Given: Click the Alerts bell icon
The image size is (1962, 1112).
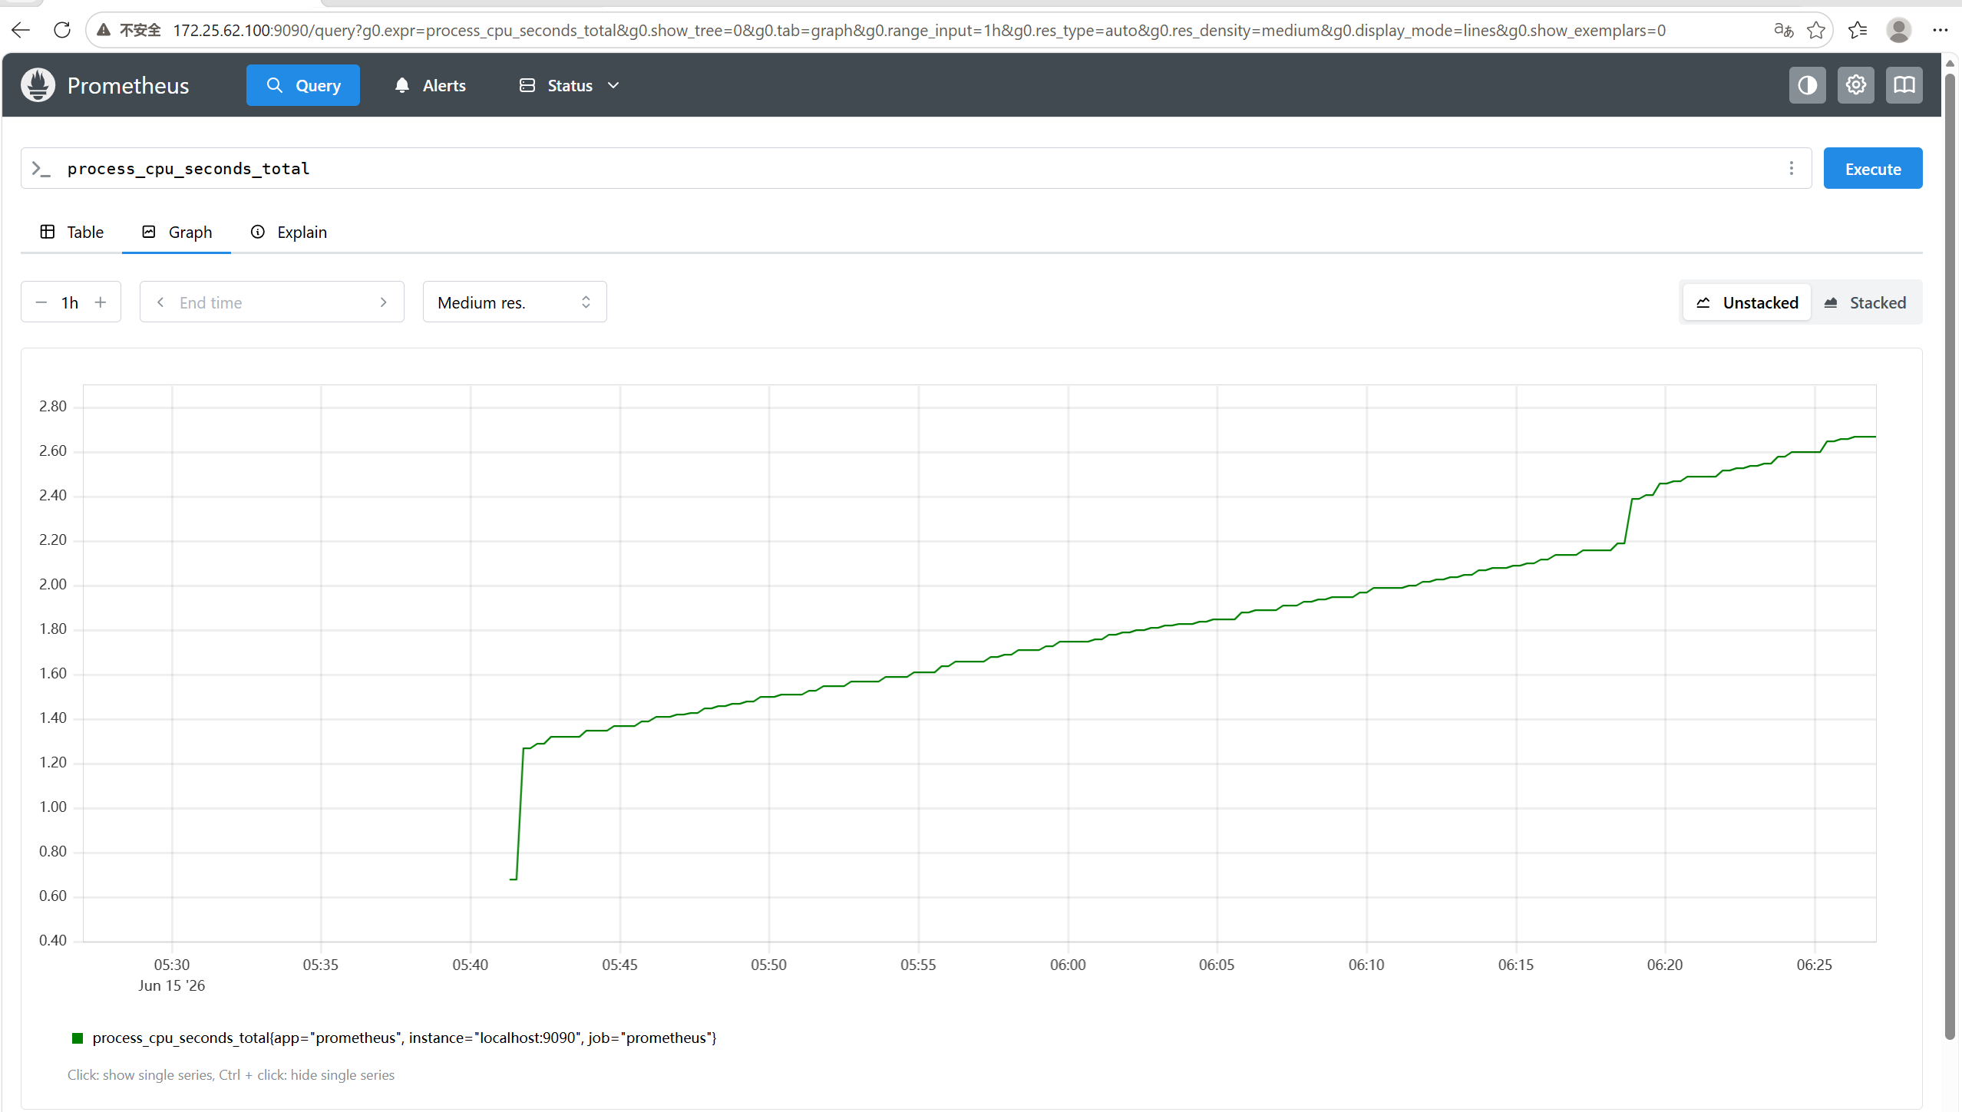Looking at the screenshot, I should tap(402, 85).
